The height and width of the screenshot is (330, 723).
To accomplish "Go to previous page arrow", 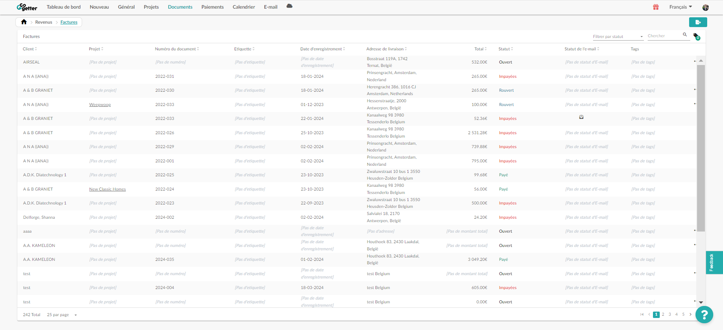I will 649,315.
